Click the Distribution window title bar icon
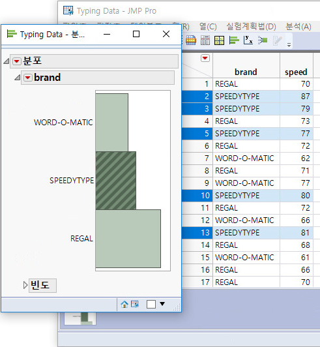 coord(12,34)
